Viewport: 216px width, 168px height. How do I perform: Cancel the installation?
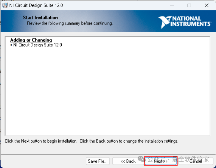tap(196, 161)
